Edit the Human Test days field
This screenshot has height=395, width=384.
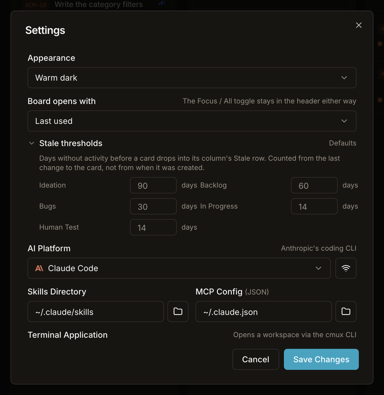point(153,227)
